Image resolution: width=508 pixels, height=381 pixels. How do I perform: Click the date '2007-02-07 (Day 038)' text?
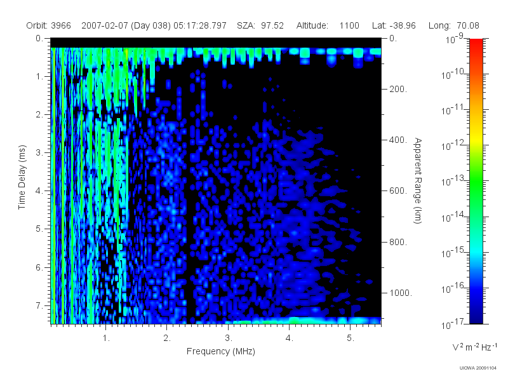pos(126,25)
